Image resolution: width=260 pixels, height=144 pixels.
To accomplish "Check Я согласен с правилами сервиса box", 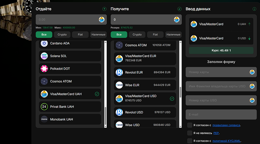I will pyautogui.click(x=190, y=125).
